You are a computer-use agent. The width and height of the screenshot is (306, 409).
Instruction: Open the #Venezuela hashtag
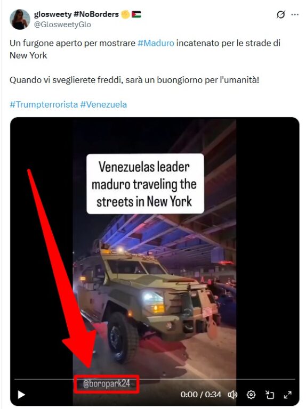click(x=103, y=104)
